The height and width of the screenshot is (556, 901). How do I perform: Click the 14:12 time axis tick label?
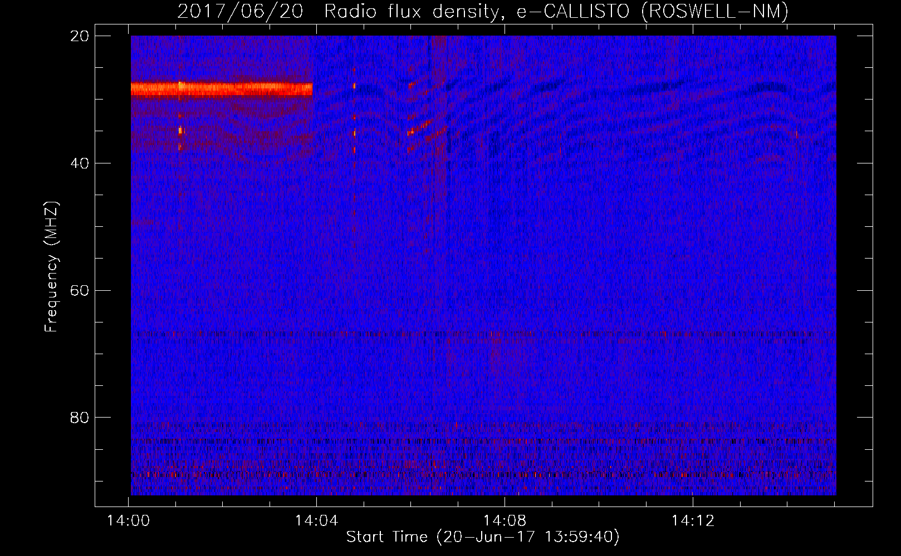click(x=693, y=521)
